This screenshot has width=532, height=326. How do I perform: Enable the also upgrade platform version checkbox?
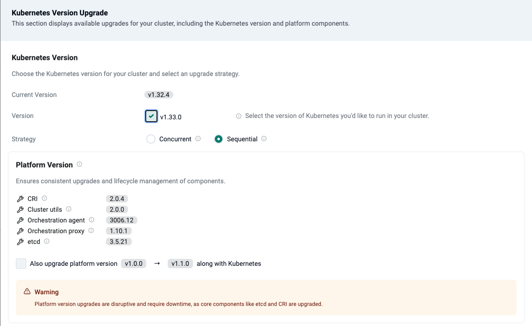21,264
